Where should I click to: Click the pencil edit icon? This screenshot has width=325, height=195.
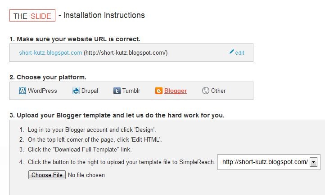[x=231, y=52]
